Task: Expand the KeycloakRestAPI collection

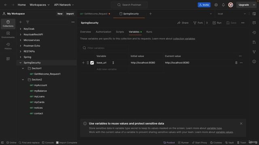Action: pyautogui.click(x=21, y=35)
